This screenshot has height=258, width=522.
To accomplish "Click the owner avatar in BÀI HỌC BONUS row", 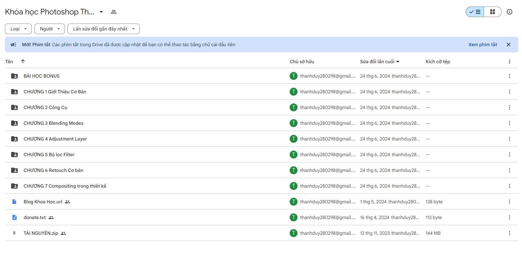I will (294, 76).
